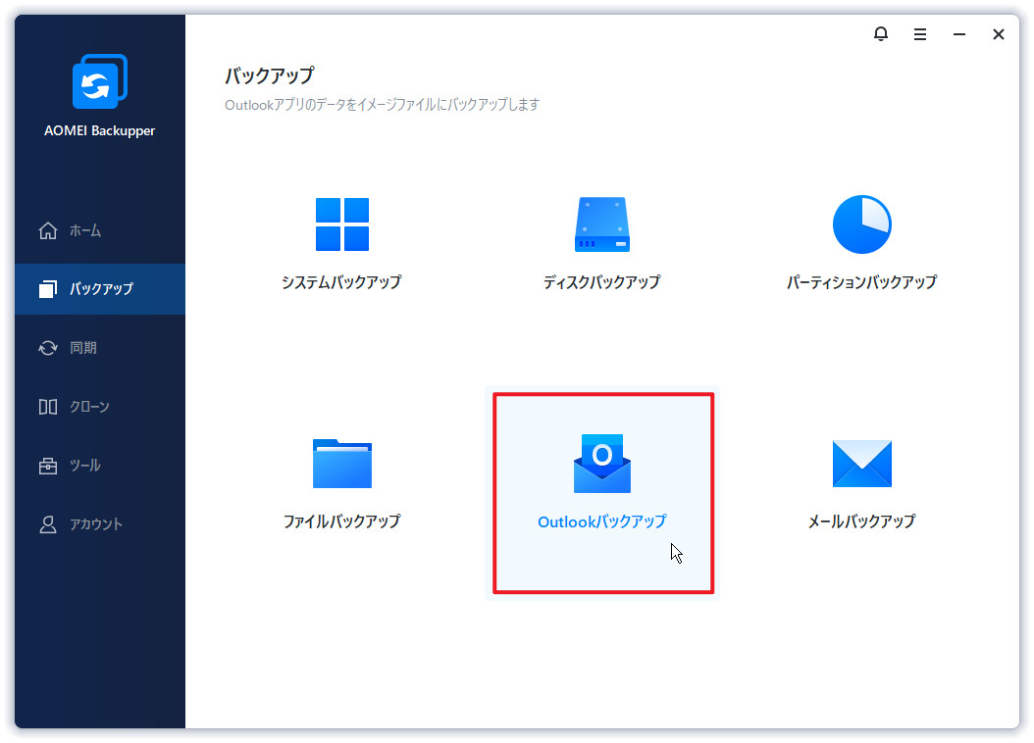Click the mail envelope backup icon
1034x743 pixels.
click(x=862, y=464)
